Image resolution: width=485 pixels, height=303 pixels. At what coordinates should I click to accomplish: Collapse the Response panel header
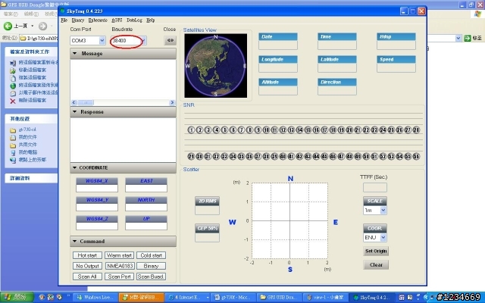[123, 112]
